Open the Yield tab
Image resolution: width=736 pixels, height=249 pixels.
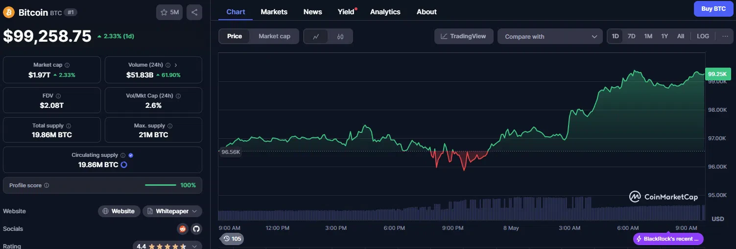pyautogui.click(x=346, y=12)
